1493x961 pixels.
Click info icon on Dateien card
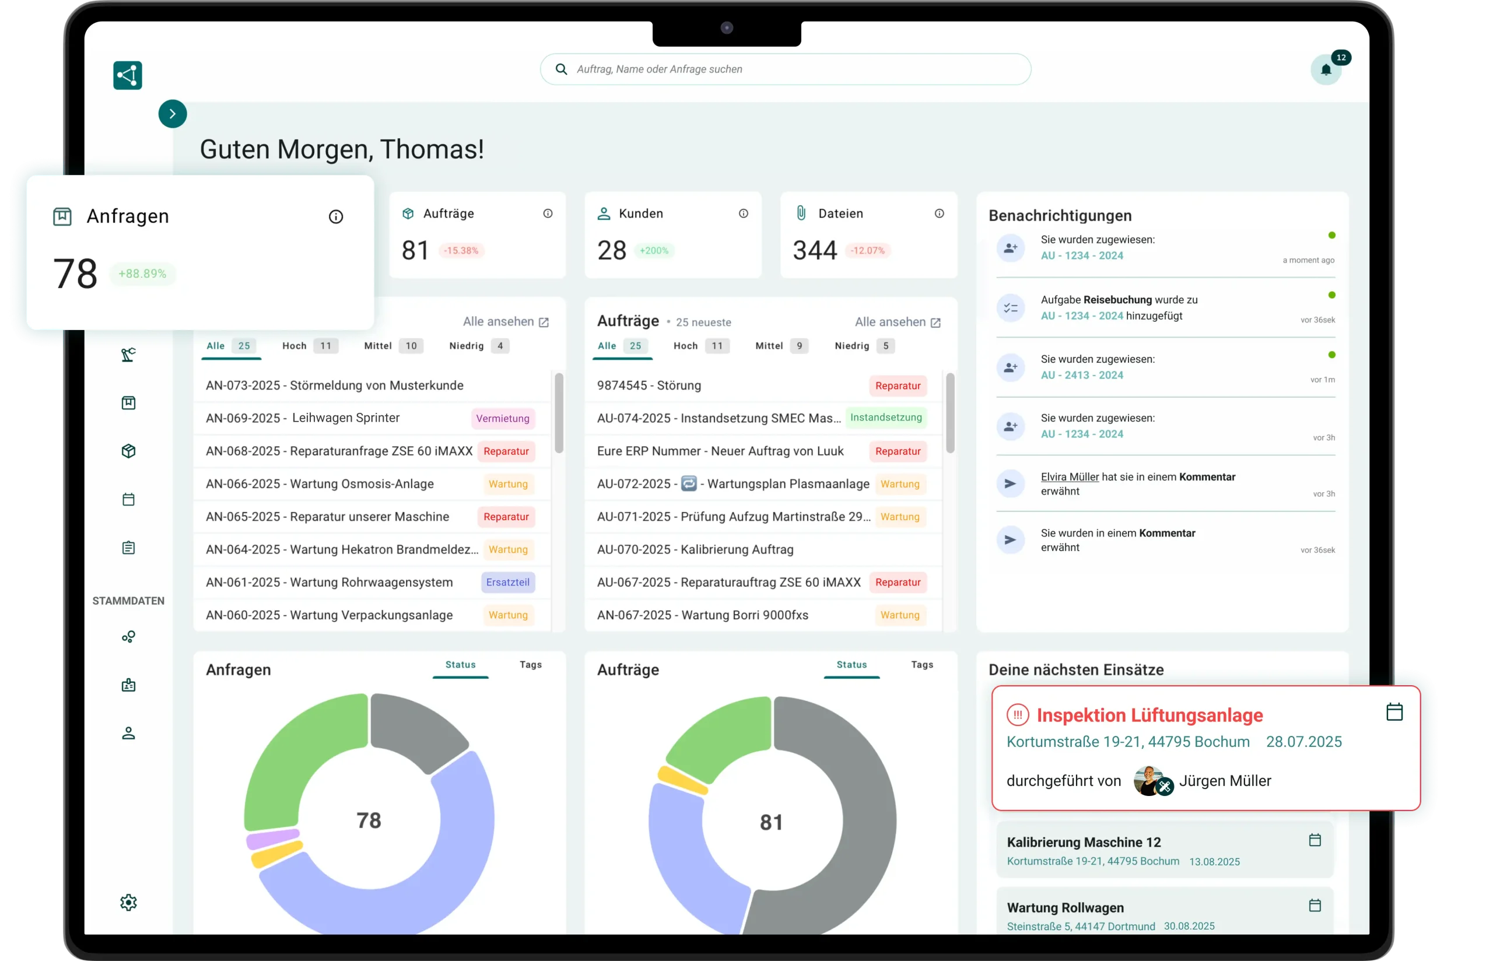click(x=939, y=213)
